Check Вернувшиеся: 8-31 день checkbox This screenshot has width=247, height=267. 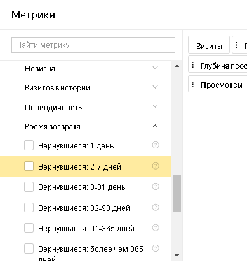click(29, 187)
